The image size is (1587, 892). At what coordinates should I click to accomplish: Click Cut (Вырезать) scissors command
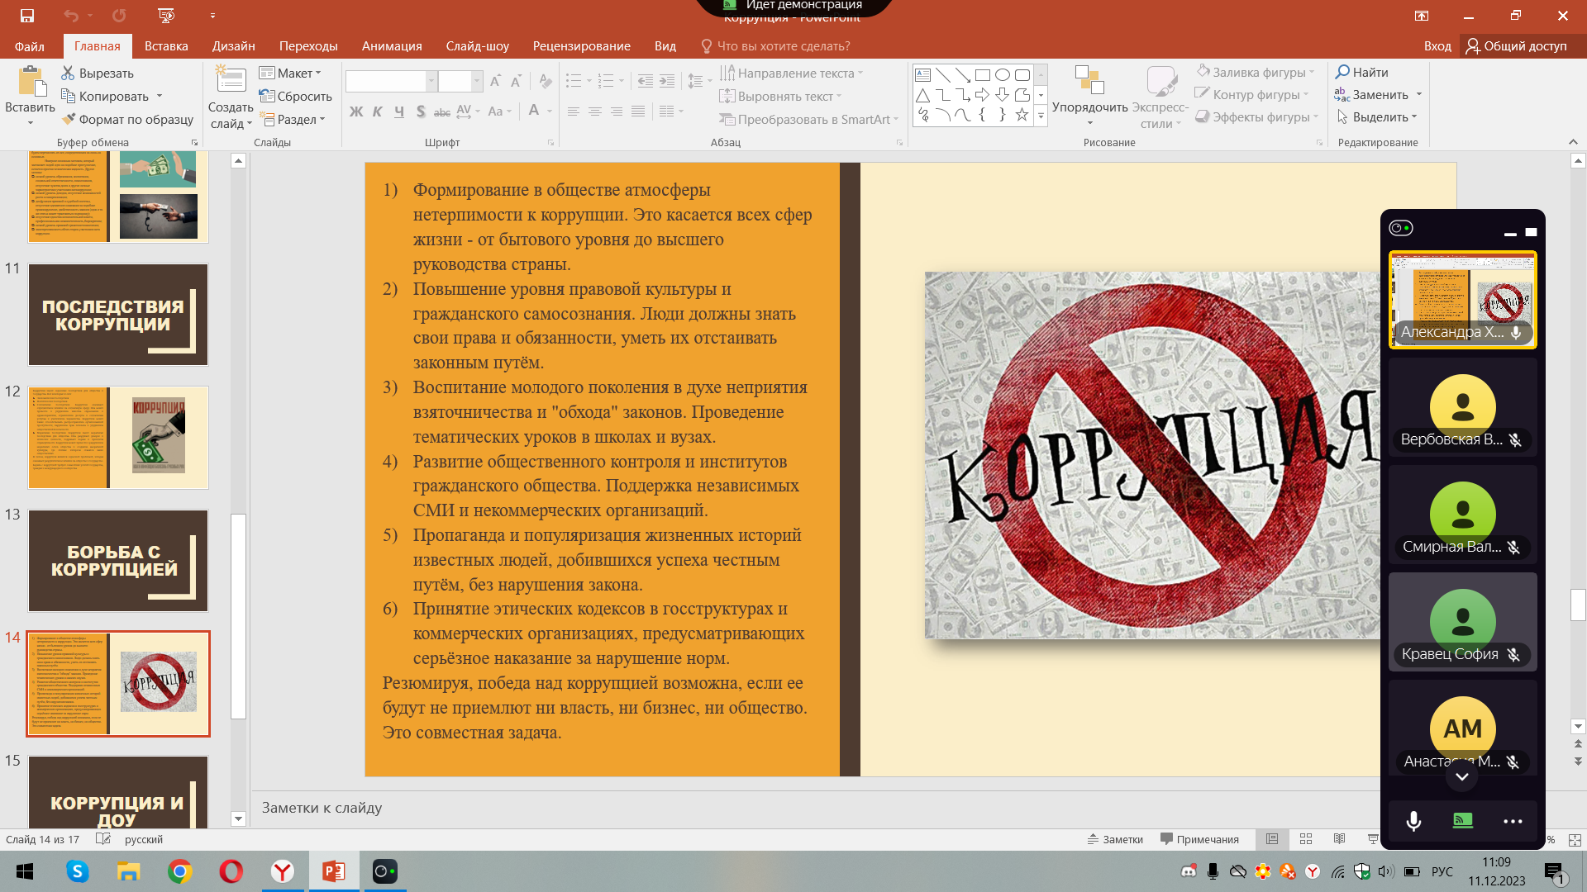coord(98,74)
